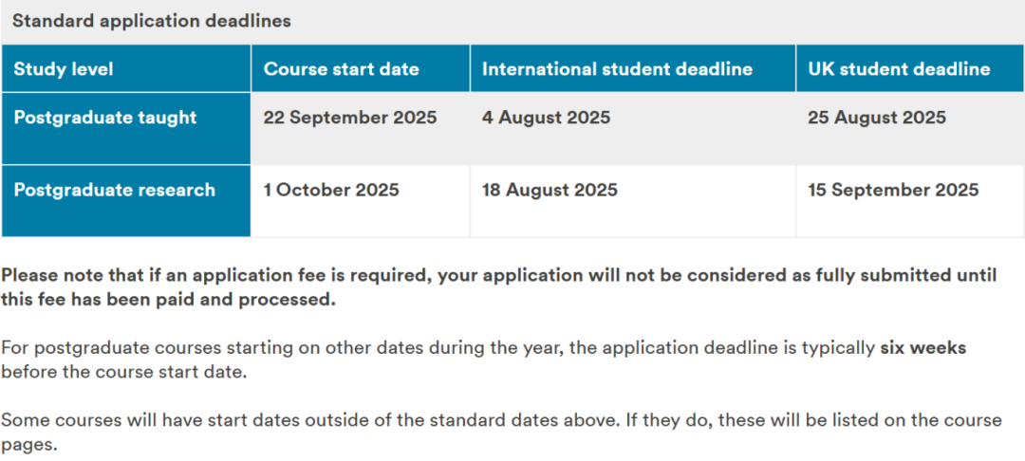Click the bold six weeks text
Viewport: 1025px width, 461px height.
click(923, 349)
